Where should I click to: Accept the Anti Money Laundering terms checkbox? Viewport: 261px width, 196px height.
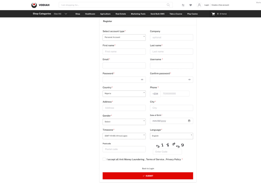[104, 159]
